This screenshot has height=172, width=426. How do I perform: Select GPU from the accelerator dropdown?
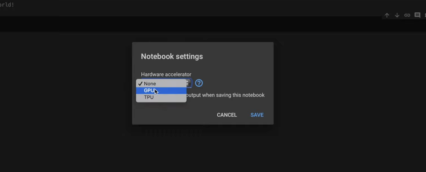pos(161,90)
